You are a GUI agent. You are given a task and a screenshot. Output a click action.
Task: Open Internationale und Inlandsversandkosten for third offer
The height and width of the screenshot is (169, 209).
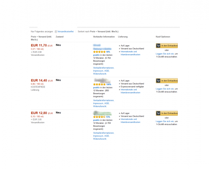130,121
